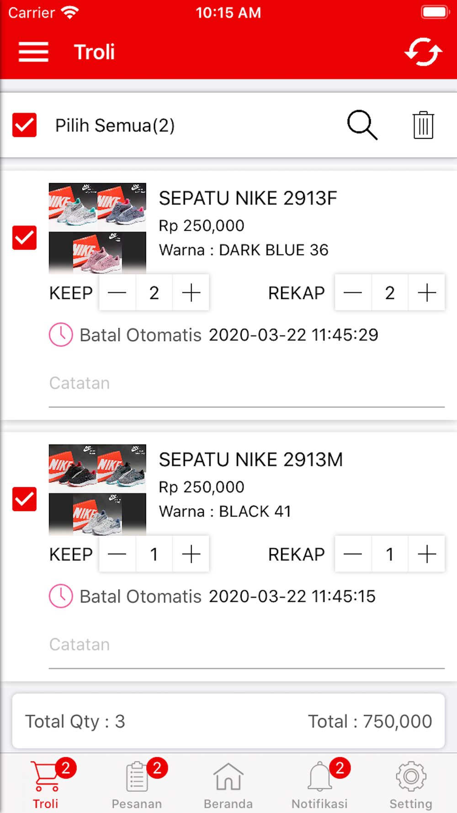Decrease REKAP quantity for NIKE 2913F
The height and width of the screenshot is (813, 457).
353,293
